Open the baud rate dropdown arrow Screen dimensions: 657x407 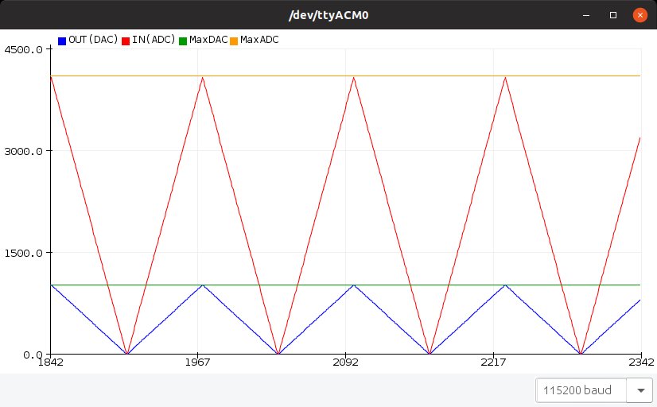640,390
